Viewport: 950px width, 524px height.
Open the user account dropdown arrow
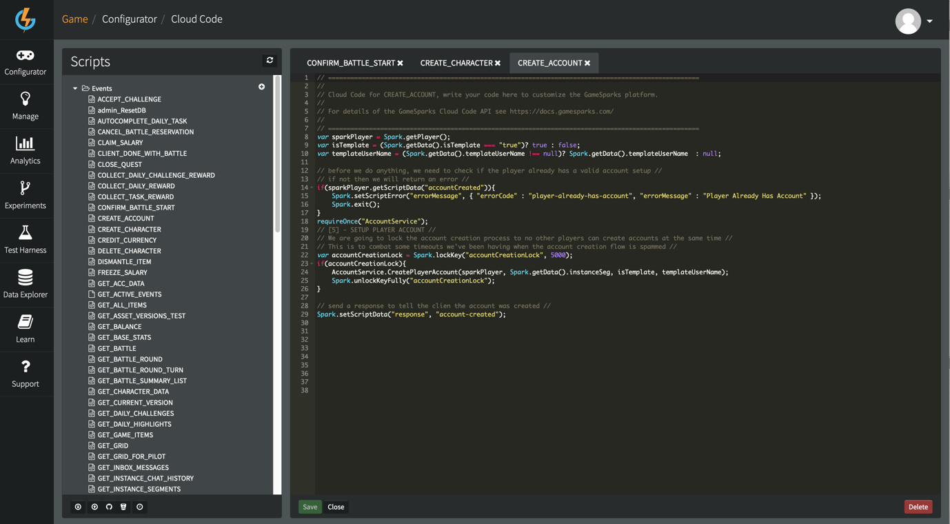(929, 21)
